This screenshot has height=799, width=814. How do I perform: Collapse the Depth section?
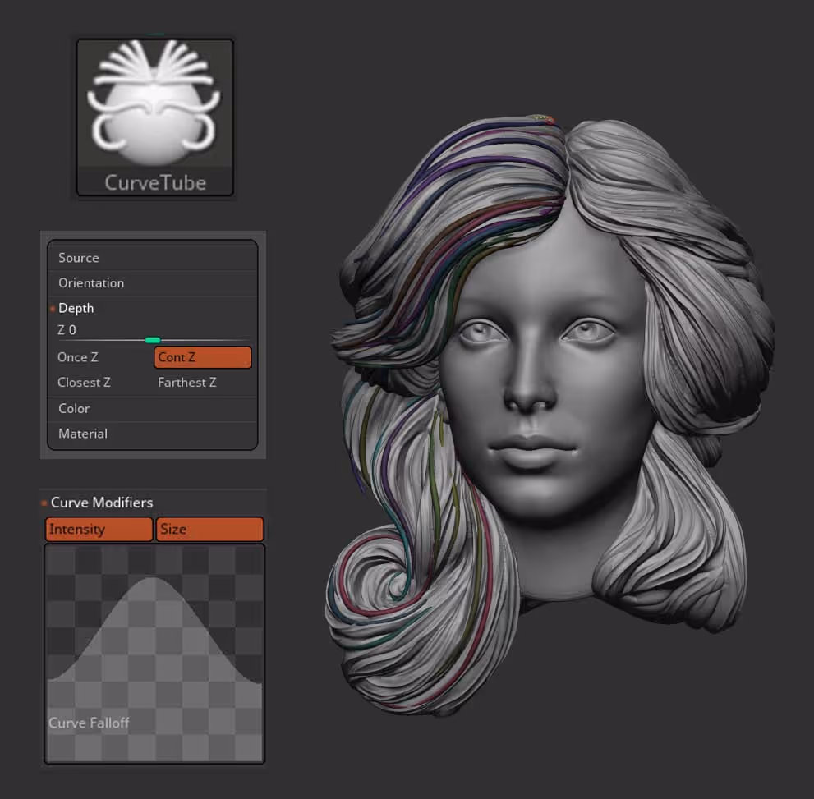click(x=153, y=308)
